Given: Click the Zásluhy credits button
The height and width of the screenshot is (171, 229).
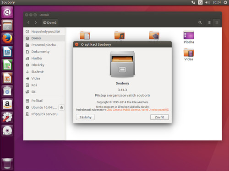Looking at the screenshot, I should coord(85,117).
